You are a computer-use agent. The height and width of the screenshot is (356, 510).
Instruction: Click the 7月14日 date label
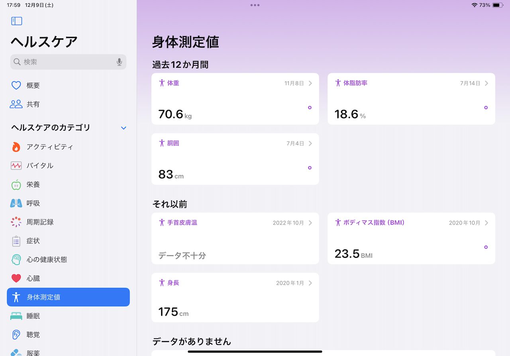tap(470, 83)
